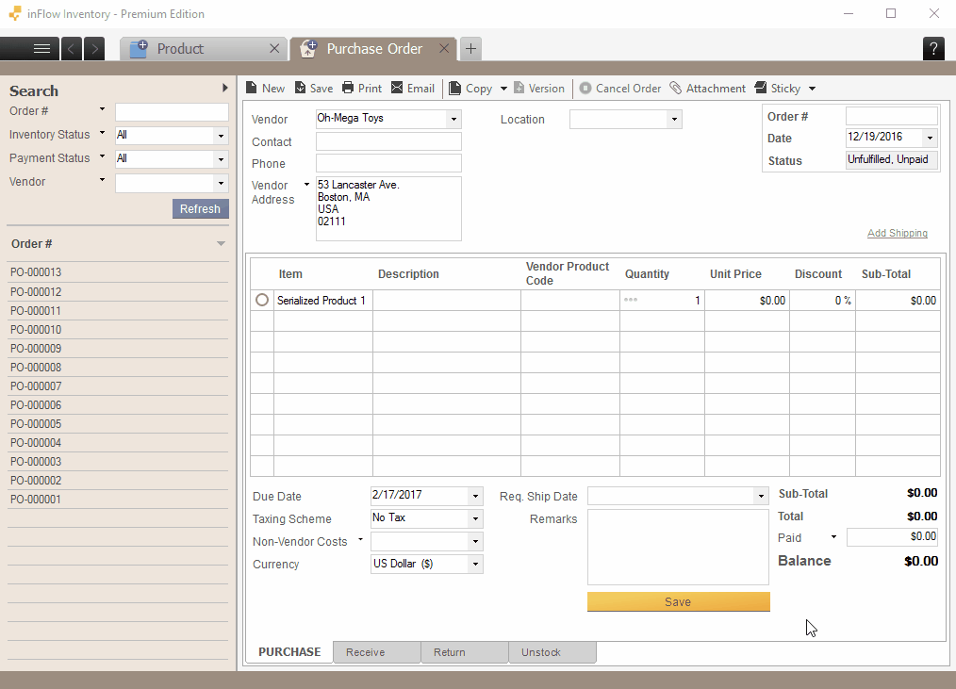Open the Due Date dropdown
The width and height of the screenshot is (956, 689).
475,496
